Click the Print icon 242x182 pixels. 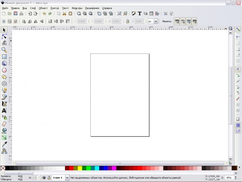[21, 14]
